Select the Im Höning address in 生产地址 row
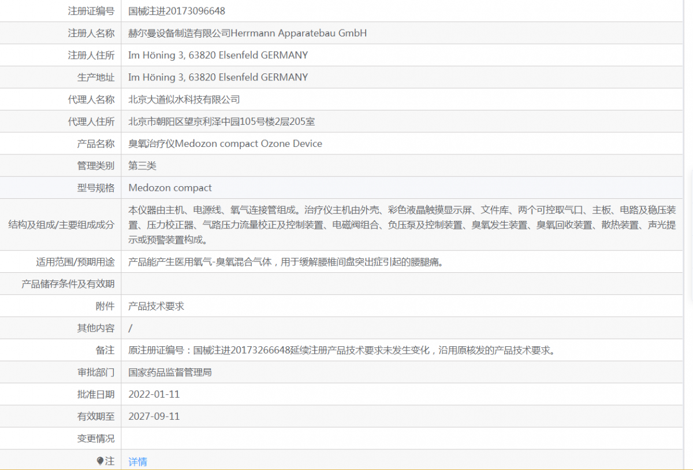Screen dimensions: 693x470 coord(218,77)
